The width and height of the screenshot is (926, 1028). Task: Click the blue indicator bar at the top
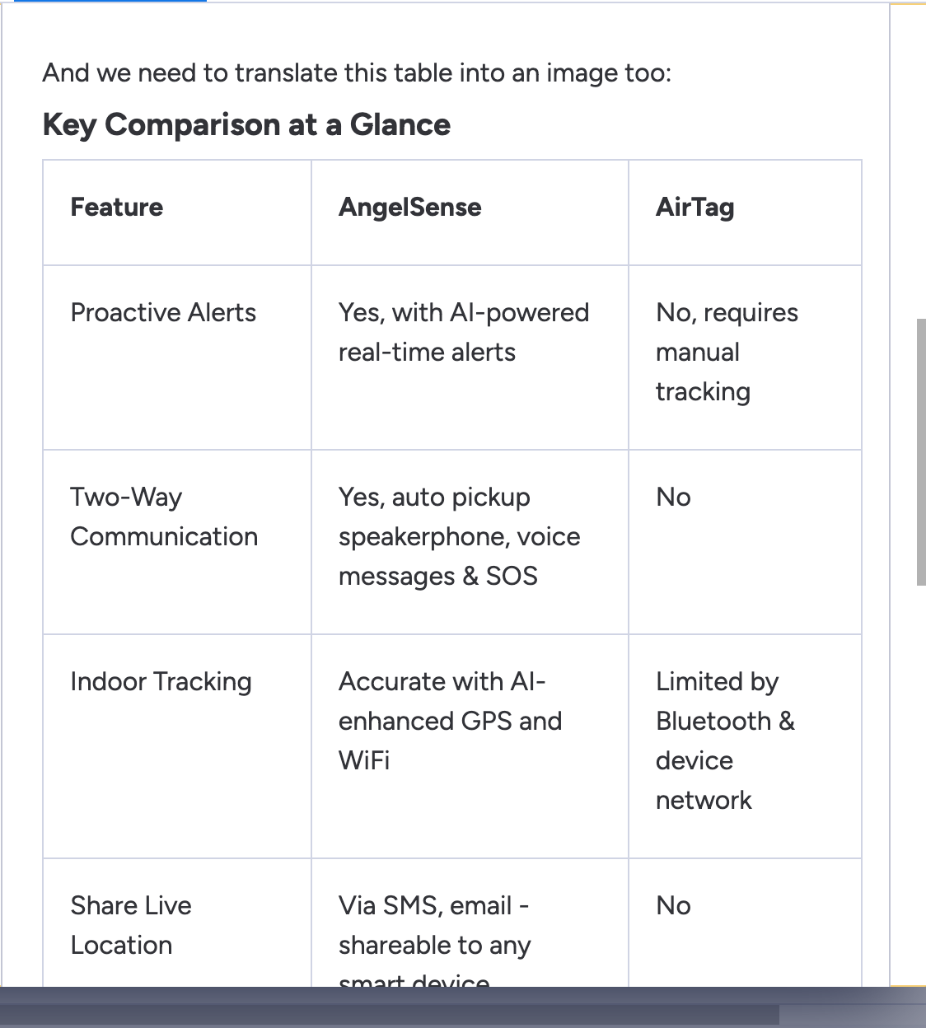coord(110,1)
